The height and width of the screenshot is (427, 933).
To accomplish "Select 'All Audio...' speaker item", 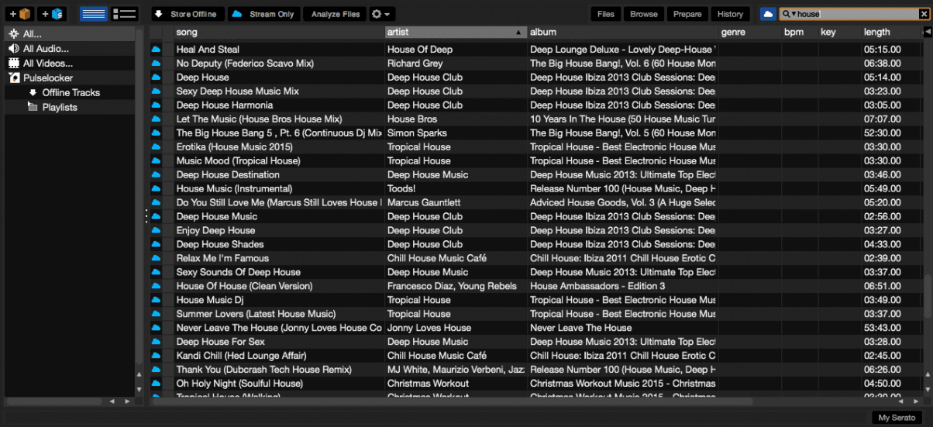I will point(70,49).
